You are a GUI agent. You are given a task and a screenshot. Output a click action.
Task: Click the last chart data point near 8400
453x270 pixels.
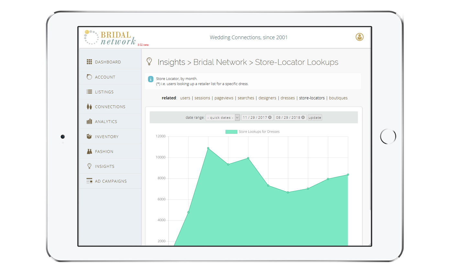(x=348, y=175)
